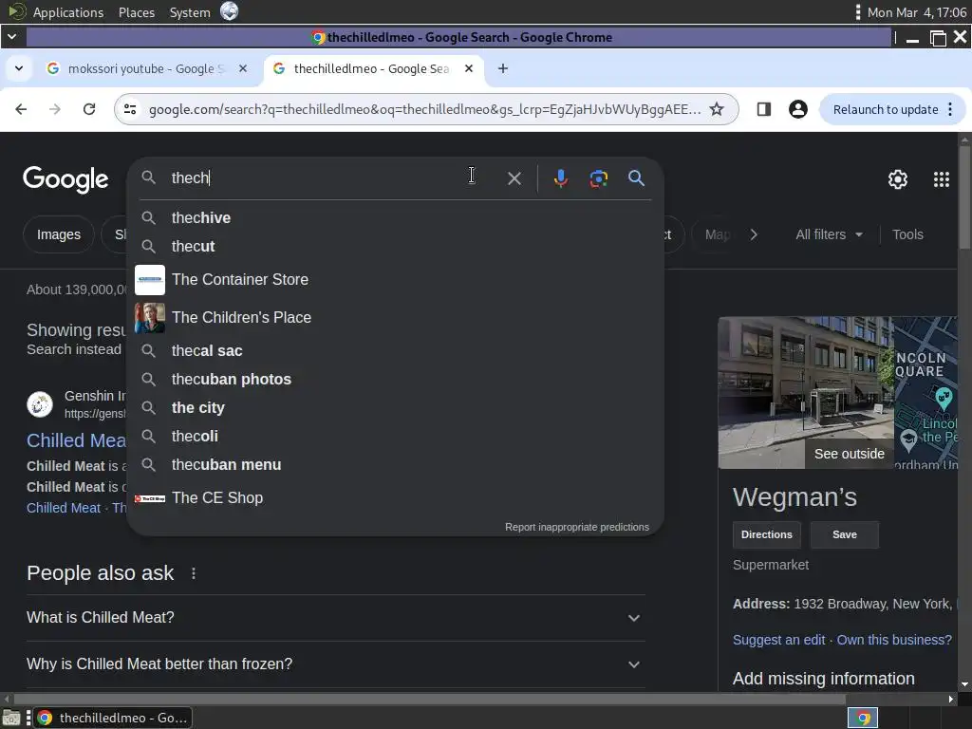Switch to mokssori youtube tab
Image resolution: width=972 pixels, height=729 pixels.
[x=145, y=68]
